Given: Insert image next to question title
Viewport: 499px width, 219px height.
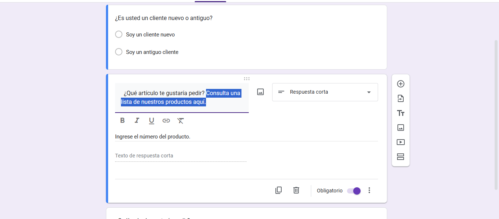Looking at the screenshot, I should (x=260, y=92).
